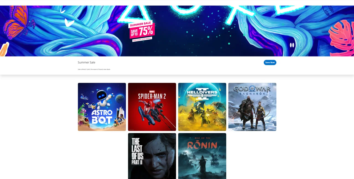354x179 pixels.
Task: Click the white heart-shaped leaf in banner
Action: pos(69,23)
